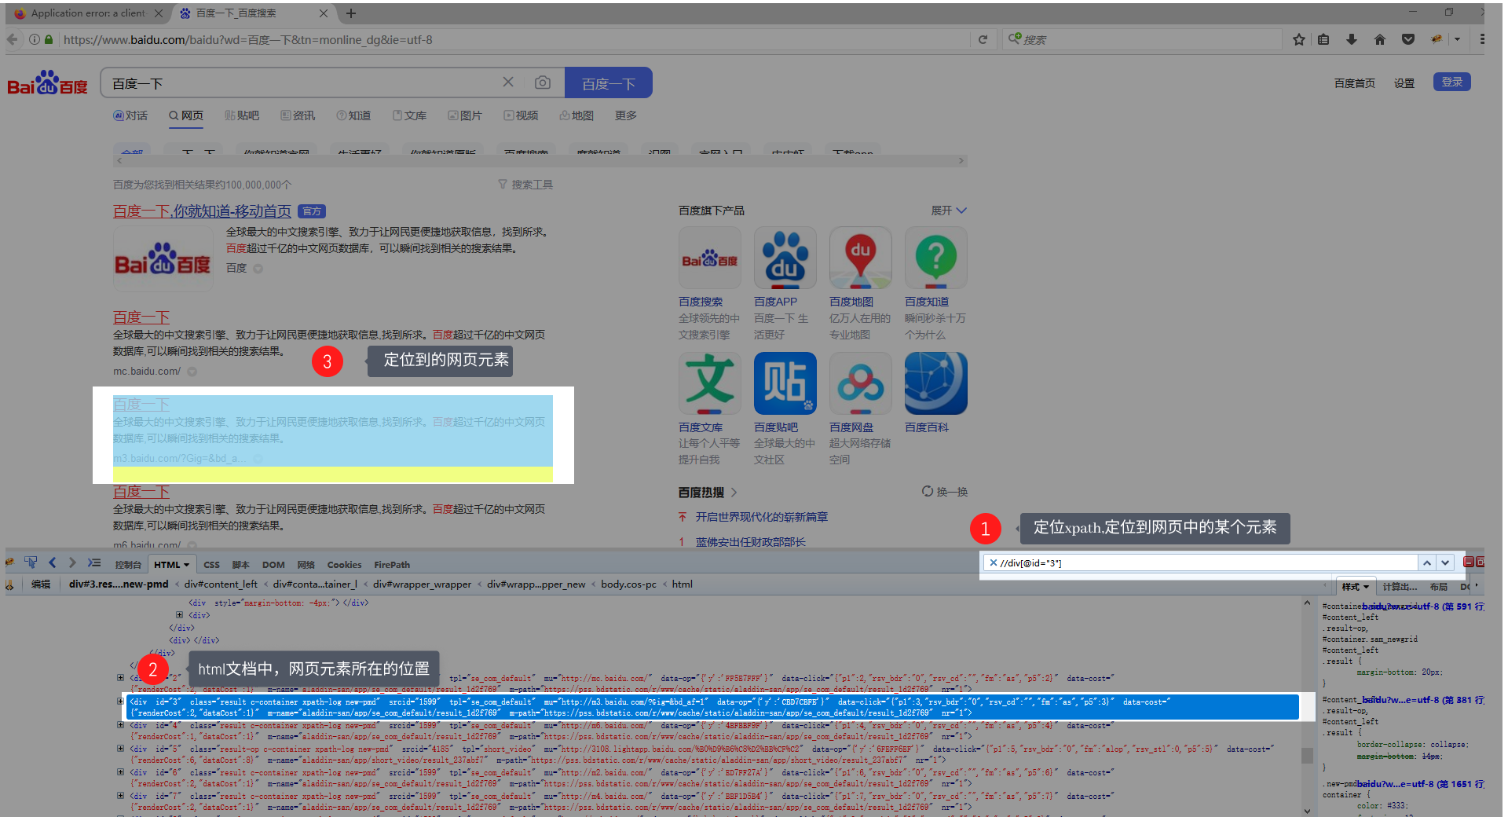Switch to the 控制台 tab

point(128,565)
